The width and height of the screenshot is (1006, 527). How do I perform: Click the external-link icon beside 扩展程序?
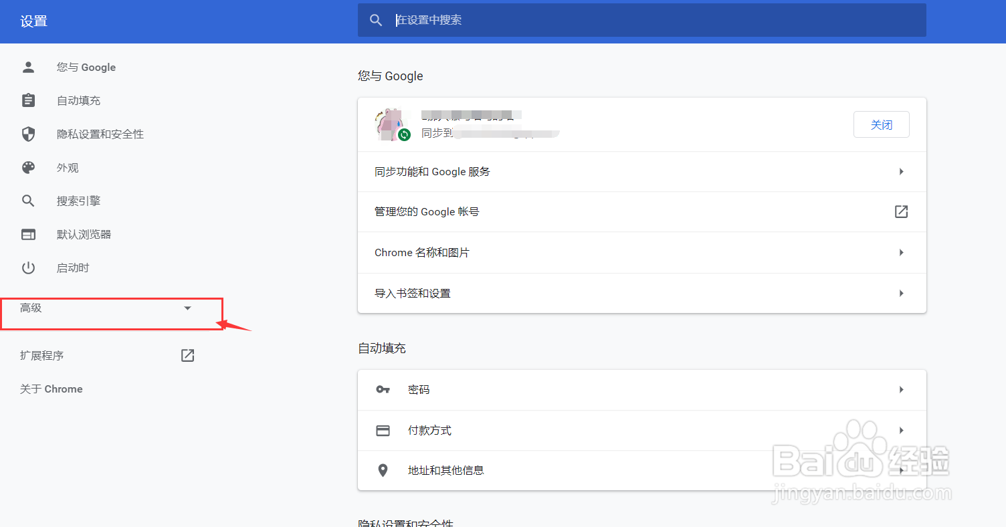(x=188, y=355)
